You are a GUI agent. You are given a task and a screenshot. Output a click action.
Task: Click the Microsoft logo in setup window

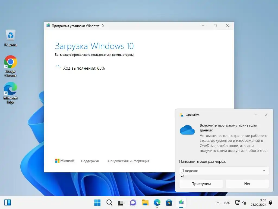click(x=65, y=161)
